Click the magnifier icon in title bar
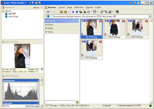 click(x=33, y=3)
